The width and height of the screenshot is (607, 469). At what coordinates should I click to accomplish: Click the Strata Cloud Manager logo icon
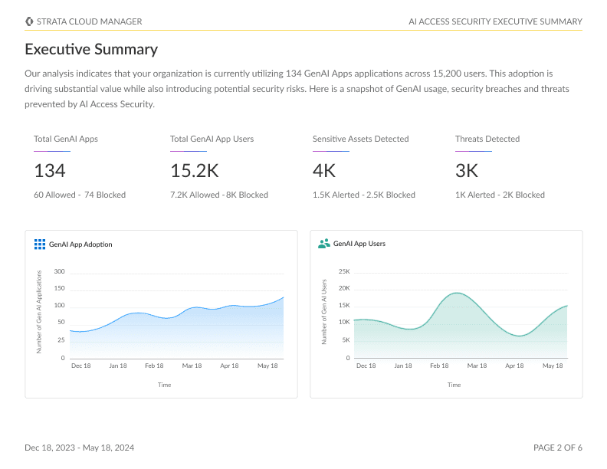(x=29, y=21)
